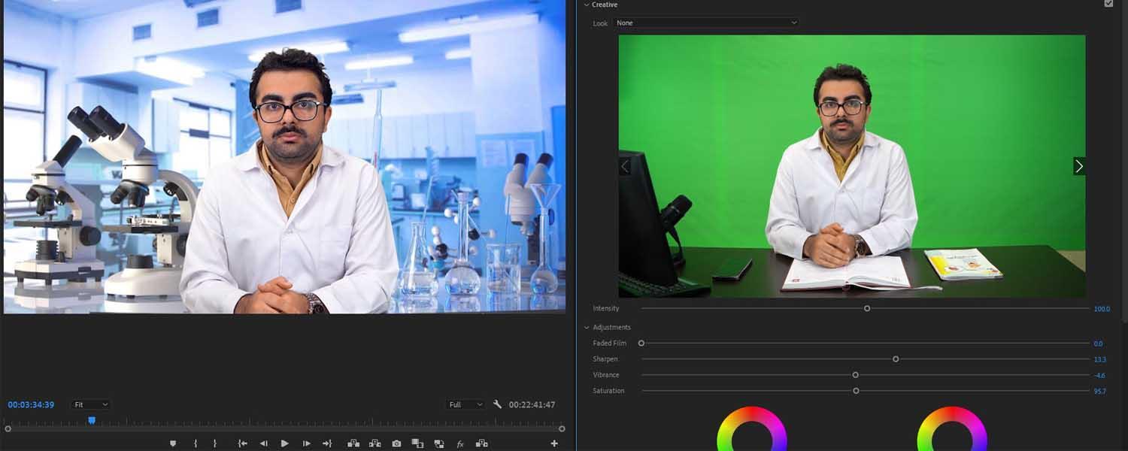Click the Mark In bracket icon

coord(196,443)
